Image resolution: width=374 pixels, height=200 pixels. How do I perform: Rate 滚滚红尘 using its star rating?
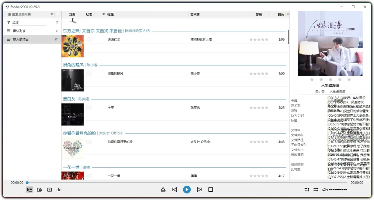[x=259, y=39]
